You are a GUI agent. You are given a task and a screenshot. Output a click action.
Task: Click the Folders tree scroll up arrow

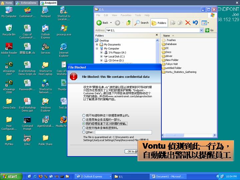tap(157, 41)
